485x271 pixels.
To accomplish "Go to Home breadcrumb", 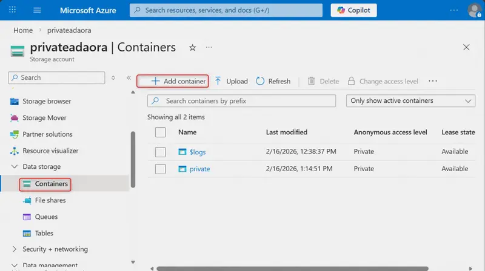I will click(23, 30).
